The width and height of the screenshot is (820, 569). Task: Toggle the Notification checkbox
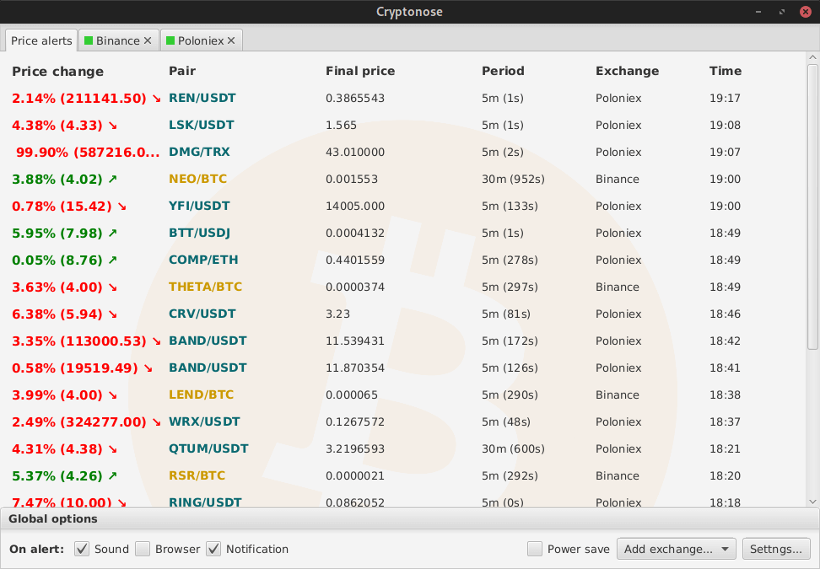pyautogui.click(x=213, y=549)
